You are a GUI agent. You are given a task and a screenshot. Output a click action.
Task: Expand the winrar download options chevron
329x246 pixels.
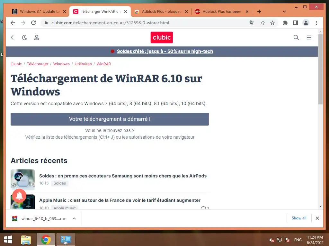point(74,218)
